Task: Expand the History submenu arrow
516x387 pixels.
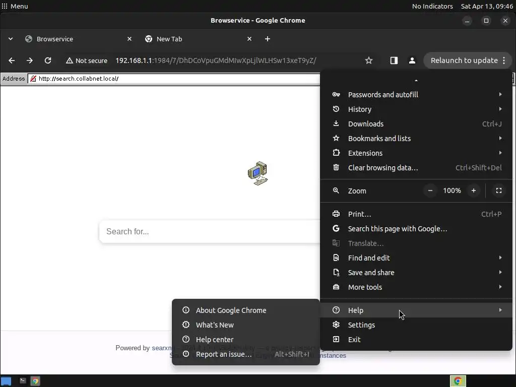Action: 500,109
